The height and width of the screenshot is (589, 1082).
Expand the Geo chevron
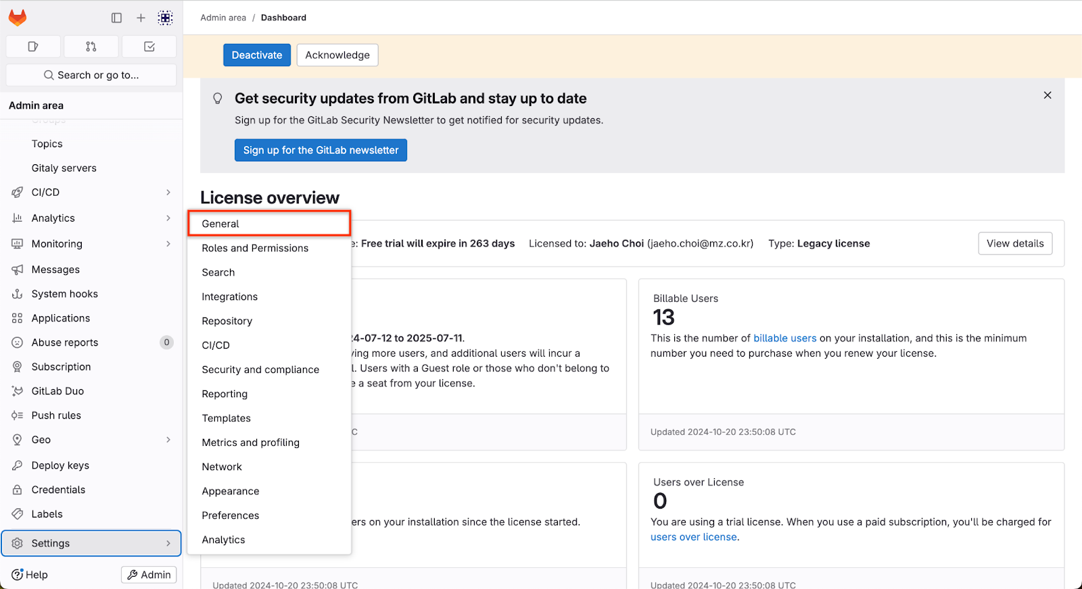168,440
